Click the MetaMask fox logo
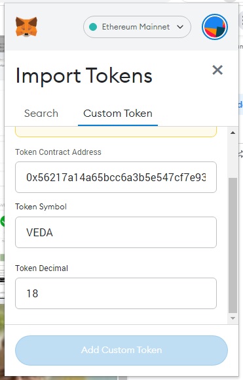 click(26, 27)
